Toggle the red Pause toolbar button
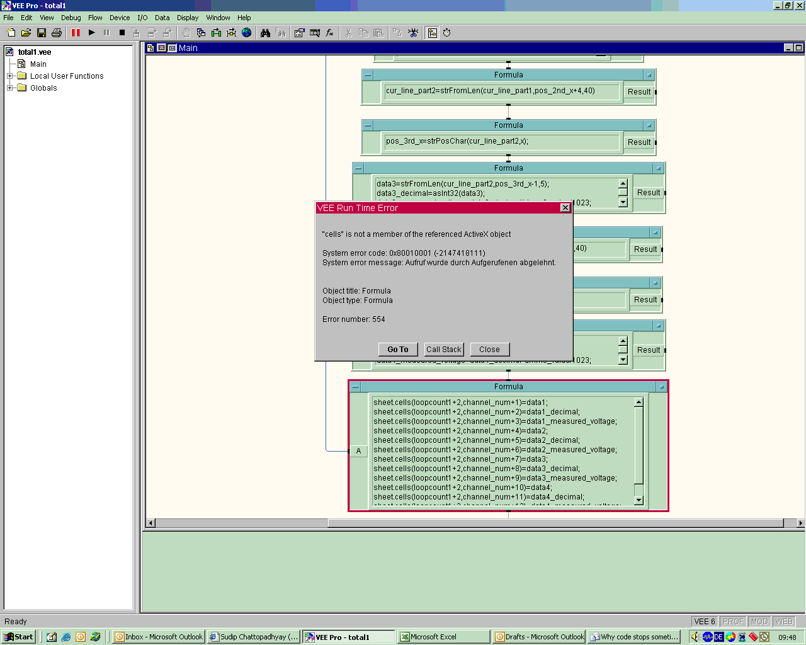This screenshot has width=806, height=645. (x=76, y=33)
